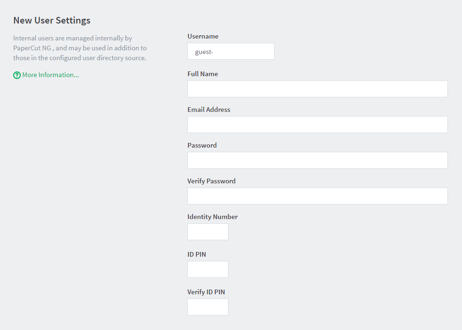Click into the Full Name text box
Viewport: 462px width, 330px height.
[x=317, y=89]
